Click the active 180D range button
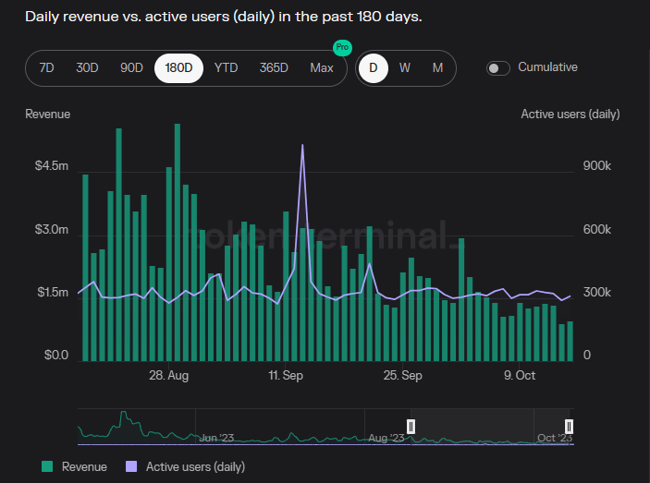Viewport: 650px width, 483px height. pyautogui.click(x=178, y=67)
